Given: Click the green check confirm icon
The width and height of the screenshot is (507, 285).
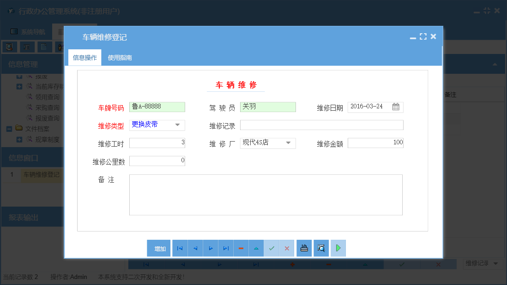Looking at the screenshot, I should tap(272, 248).
